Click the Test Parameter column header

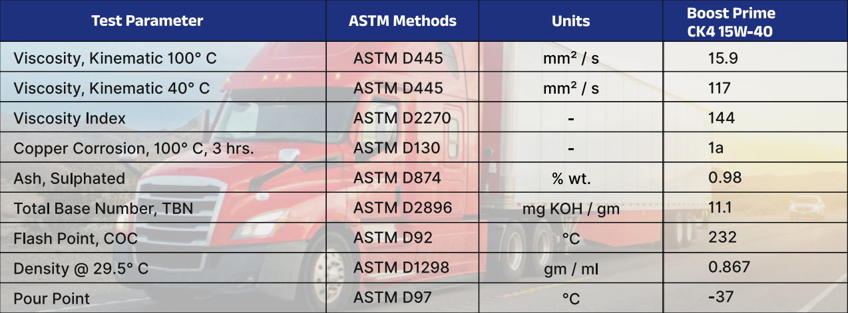147,21
